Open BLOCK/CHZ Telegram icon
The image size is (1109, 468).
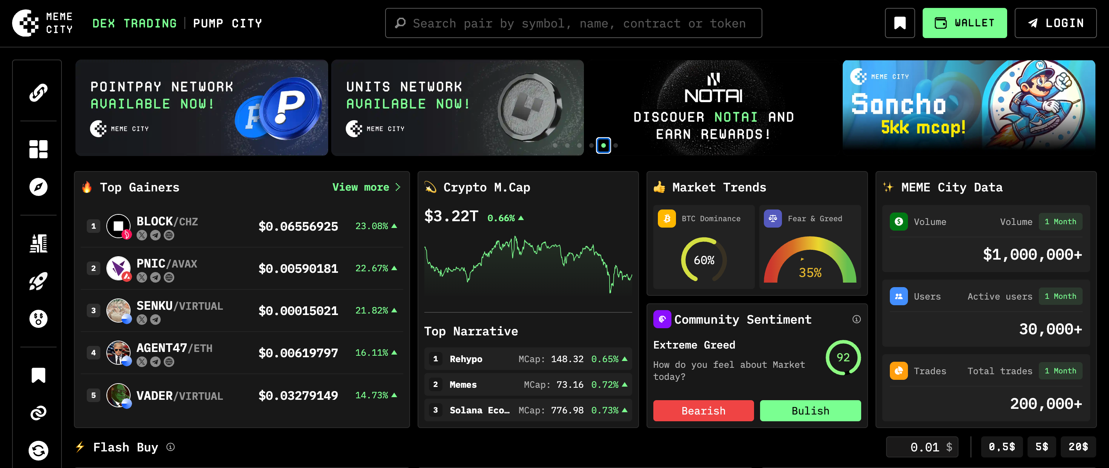coord(155,235)
